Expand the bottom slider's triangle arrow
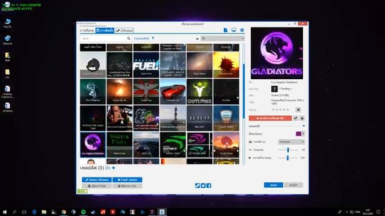This screenshot has height=216, width=385. tap(250, 158)
